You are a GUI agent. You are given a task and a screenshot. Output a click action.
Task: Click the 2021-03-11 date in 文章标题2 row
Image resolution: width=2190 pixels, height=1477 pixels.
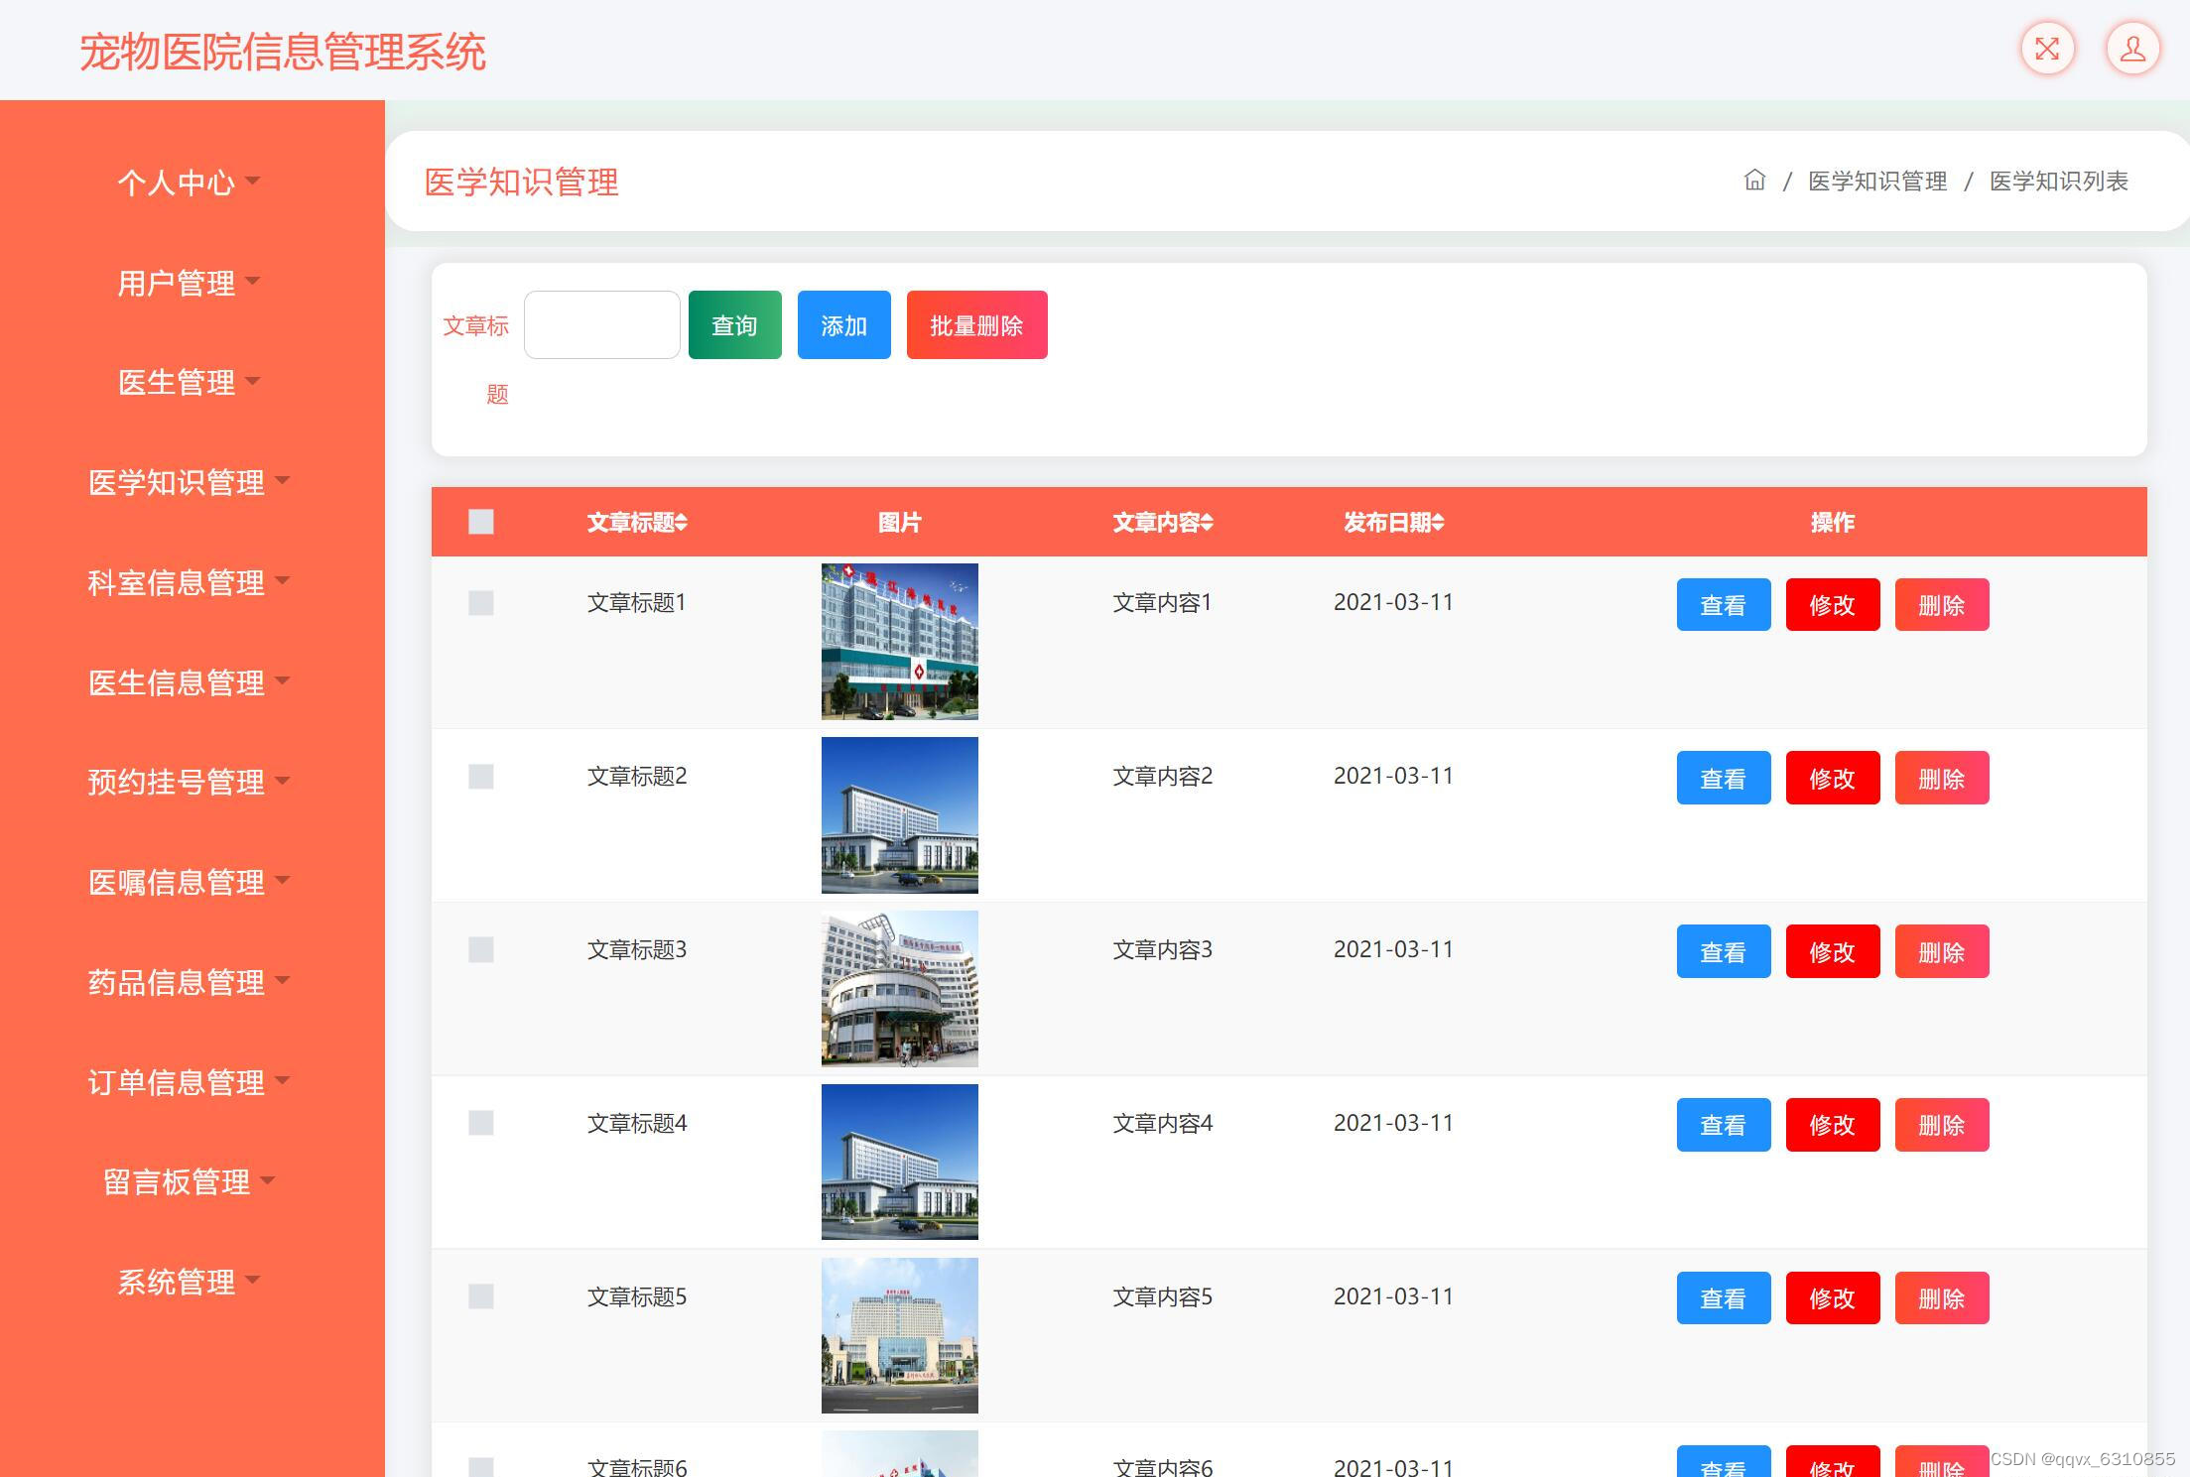coord(1393,776)
